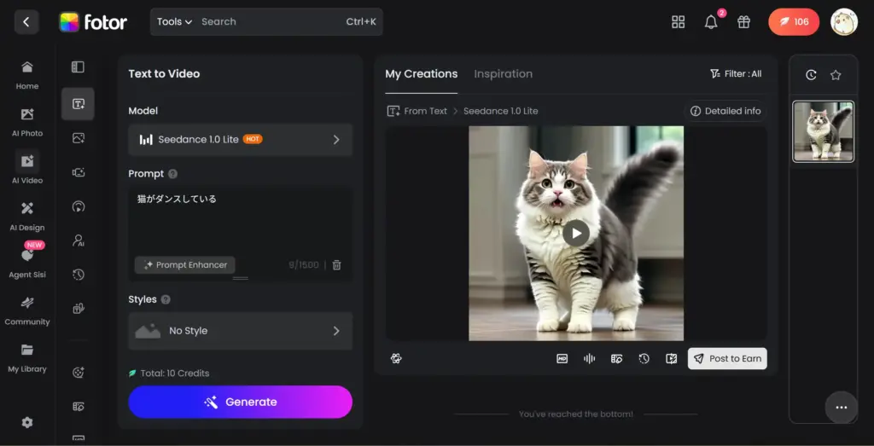Select the My Creations tab
The height and width of the screenshot is (446, 874).
[421, 74]
